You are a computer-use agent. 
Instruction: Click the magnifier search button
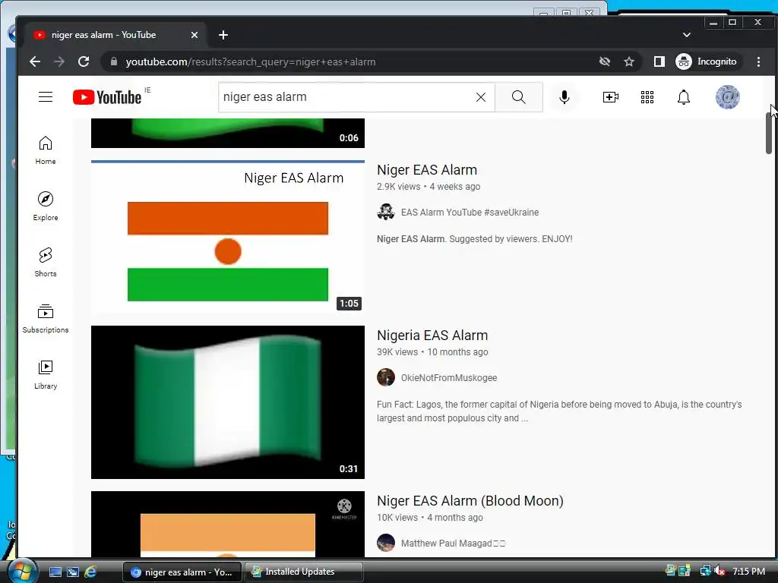click(x=518, y=97)
